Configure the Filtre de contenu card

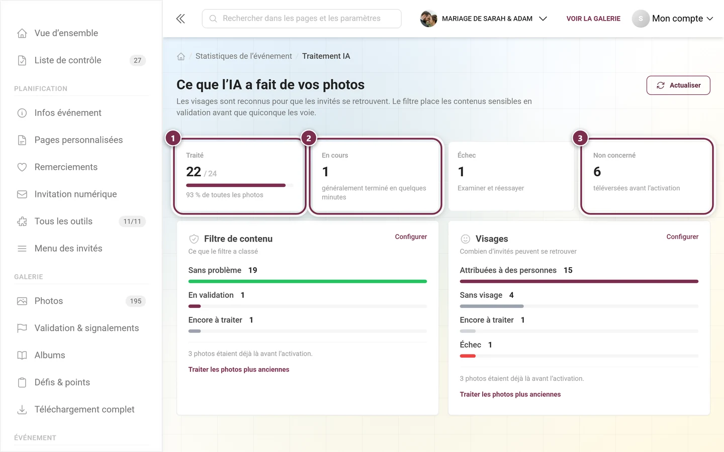coord(411,237)
